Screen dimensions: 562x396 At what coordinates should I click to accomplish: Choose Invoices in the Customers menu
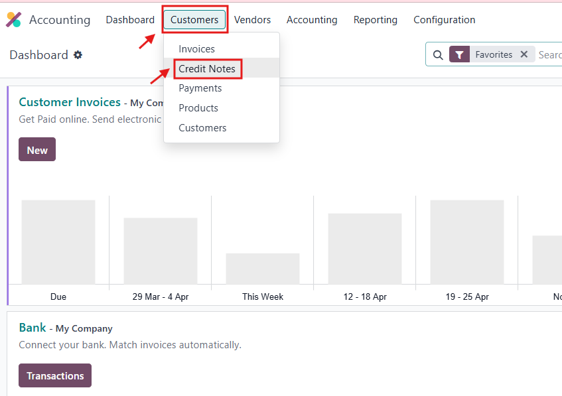coord(196,49)
